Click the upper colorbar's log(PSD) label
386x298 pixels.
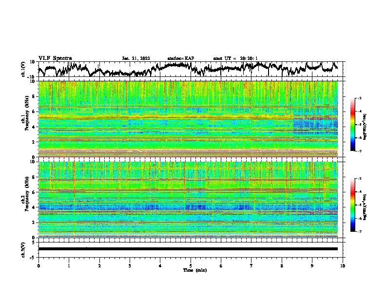point(365,127)
